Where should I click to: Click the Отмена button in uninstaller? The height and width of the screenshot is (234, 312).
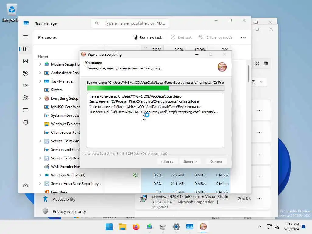(216, 161)
